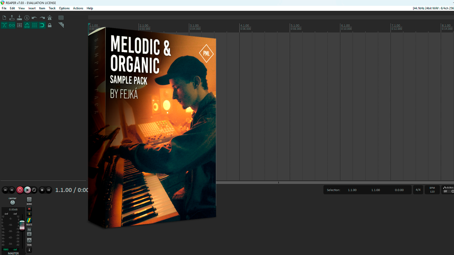
Task: Click the red Record button
Action: coord(20,190)
